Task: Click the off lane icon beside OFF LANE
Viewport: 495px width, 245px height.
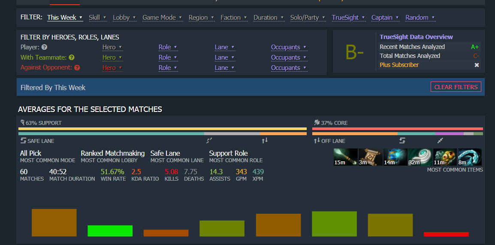Action: tap(317, 141)
